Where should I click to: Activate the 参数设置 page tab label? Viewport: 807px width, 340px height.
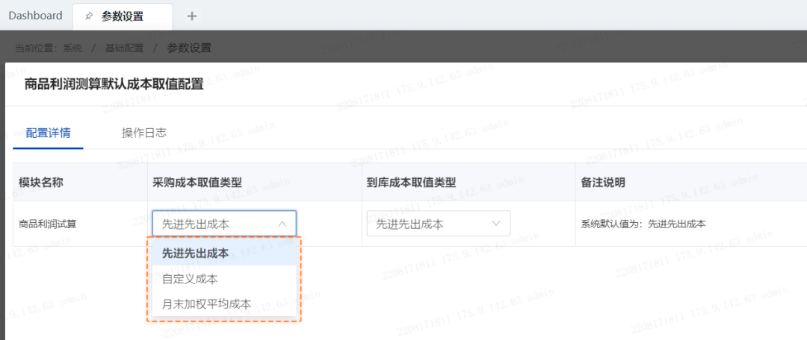(x=123, y=16)
